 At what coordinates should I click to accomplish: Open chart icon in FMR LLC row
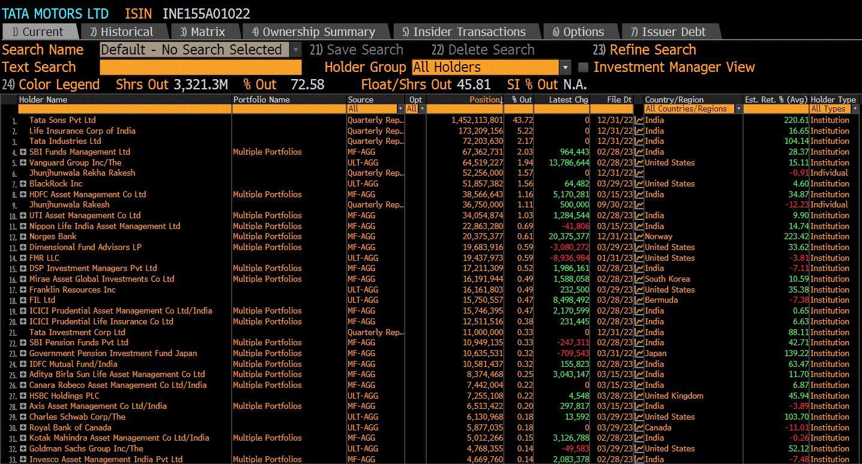tap(639, 258)
